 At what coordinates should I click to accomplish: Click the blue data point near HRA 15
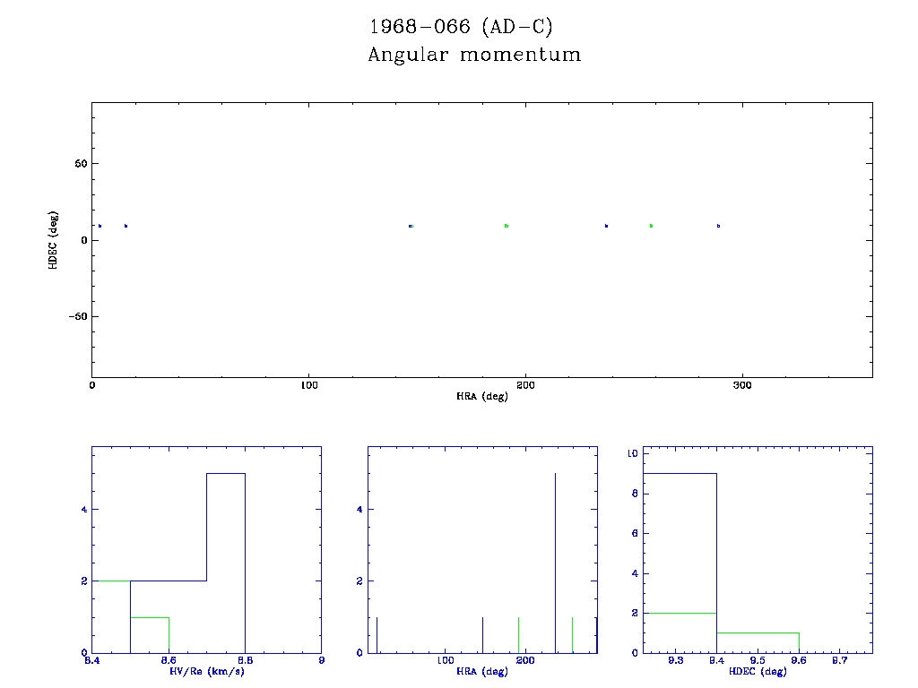click(x=126, y=226)
